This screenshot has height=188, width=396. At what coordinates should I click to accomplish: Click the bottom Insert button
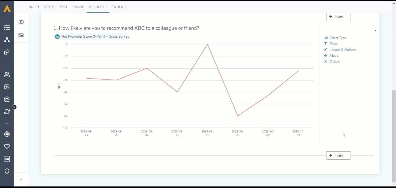(339, 155)
